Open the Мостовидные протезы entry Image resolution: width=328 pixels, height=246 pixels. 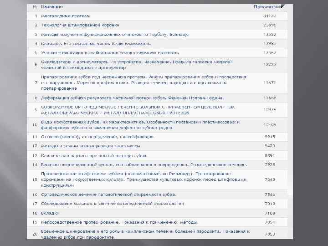pyautogui.click(x=65, y=16)
